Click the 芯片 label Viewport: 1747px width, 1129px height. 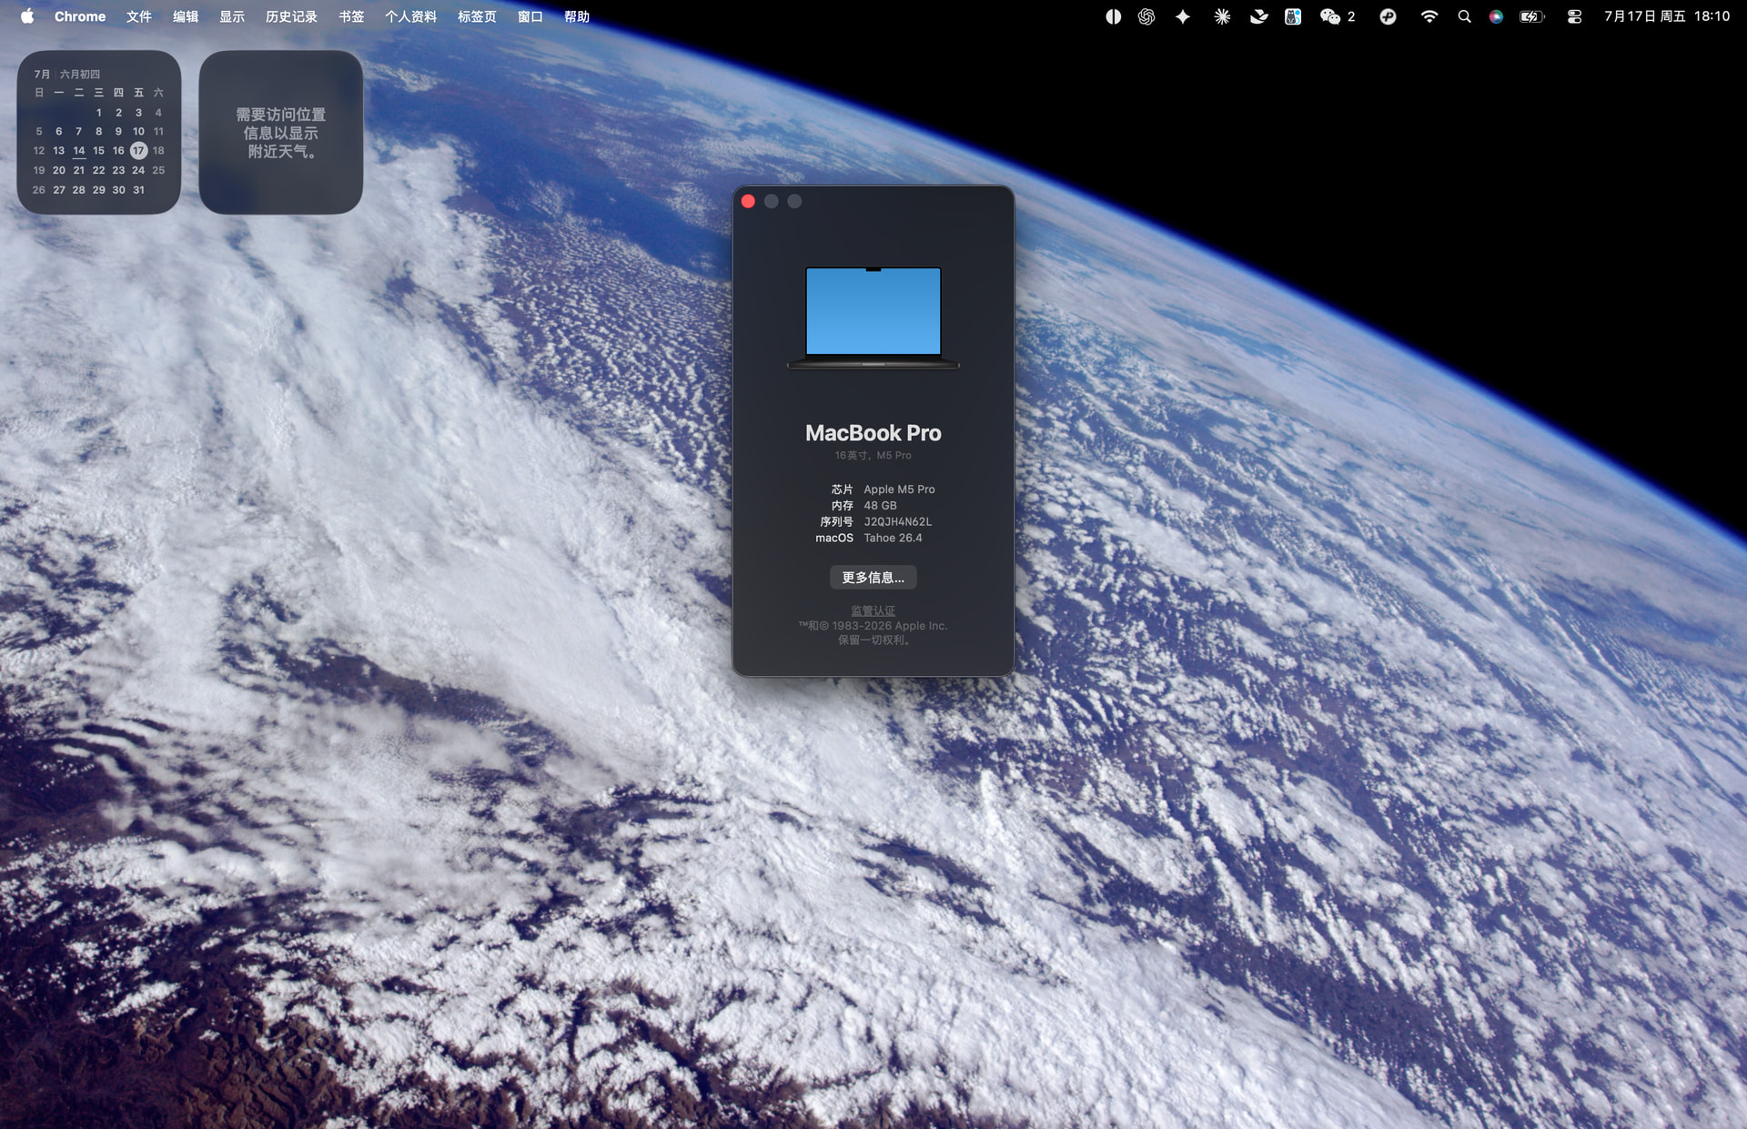point(842,489)
